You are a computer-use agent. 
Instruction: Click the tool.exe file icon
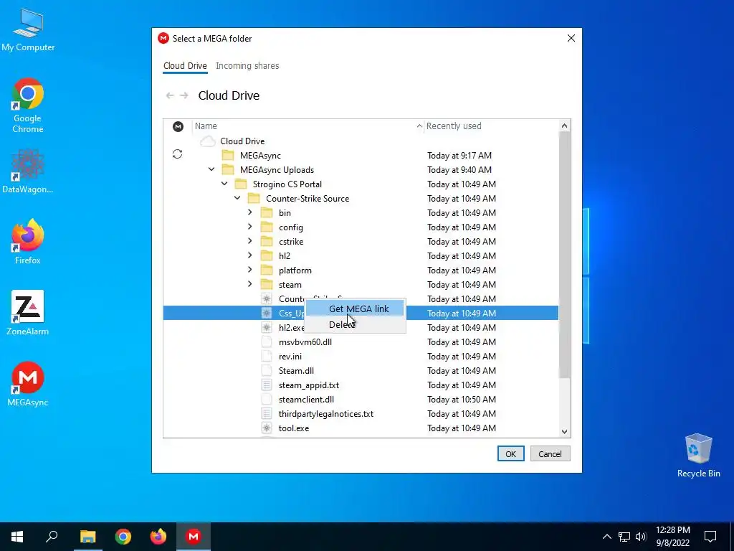(267, 428)
